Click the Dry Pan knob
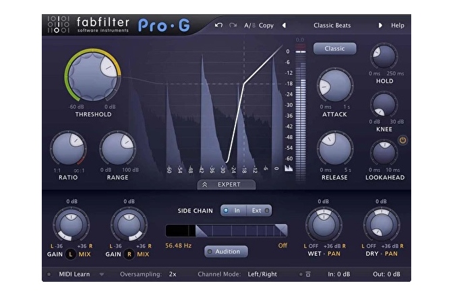 [x=382, y=225]
